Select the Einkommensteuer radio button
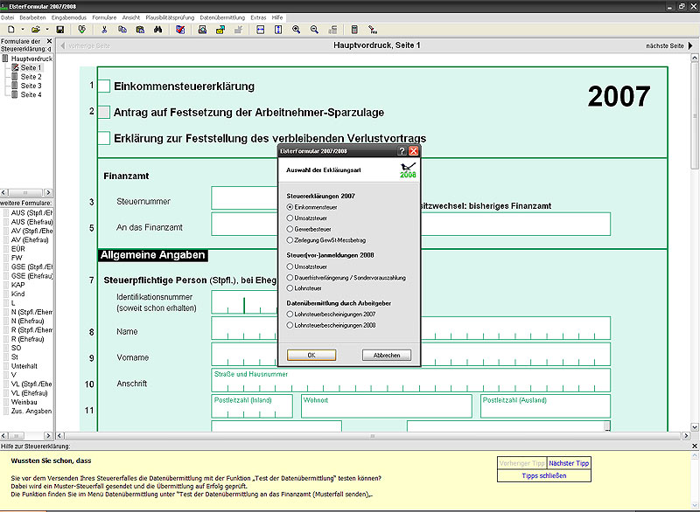The height and width of the screenshot is (512, 700). (x=290, y=207)
